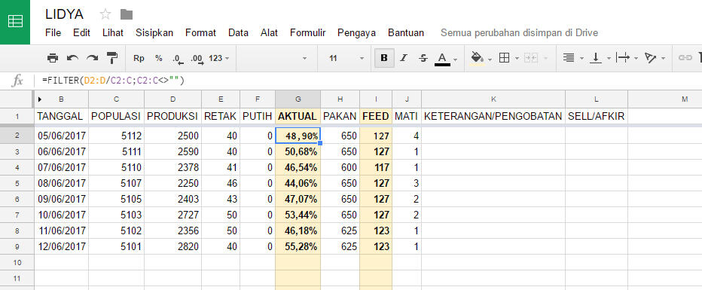Expand the text wrapping dropdown arrow
This screenshot has height=290, width=702.
pos(636,59)
